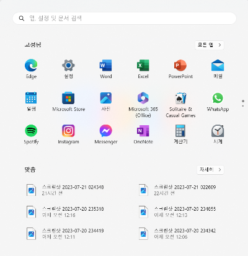
Task: Open the 설정 gear app
Action: click(x=68, y=69)
